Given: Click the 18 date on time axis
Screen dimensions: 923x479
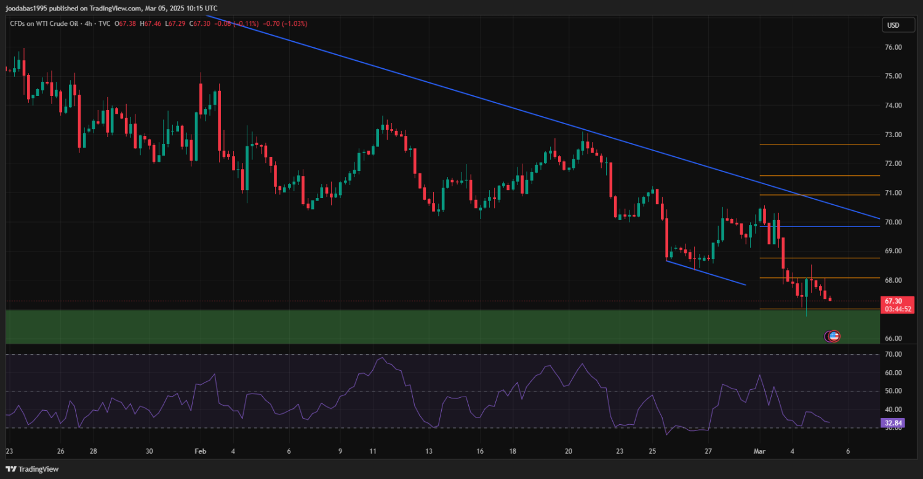Looking at the screenshot, I should [x=513, y=451].
